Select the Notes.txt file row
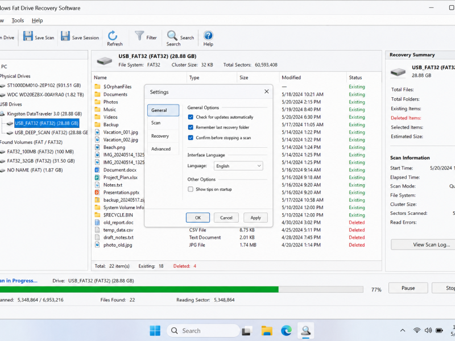This screenshot has width=455, height=341. pyautogui.click(x=237, y=185)
